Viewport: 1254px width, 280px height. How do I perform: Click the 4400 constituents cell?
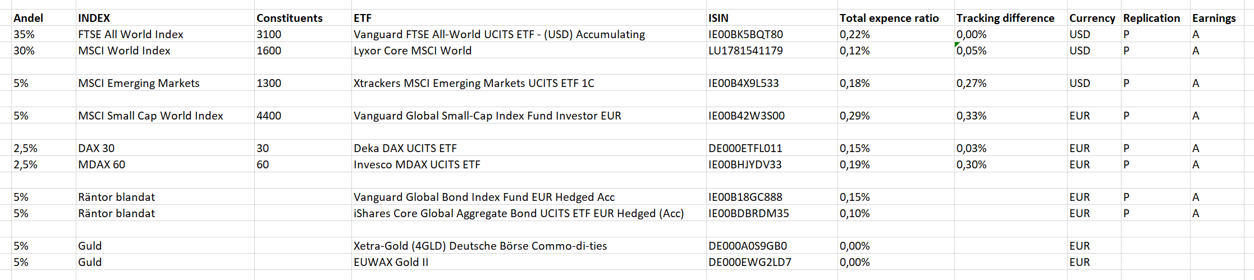[x=303, y=116]
